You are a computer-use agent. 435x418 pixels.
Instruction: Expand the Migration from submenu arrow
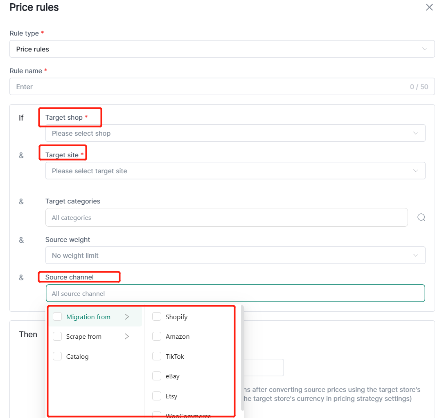pyautogui.click(x=127, y=317)
